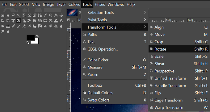Click the large letter A Text toolbox icon
Image resolution: width=210 pixels, height=112 pixels.
[x=61, y=21]
